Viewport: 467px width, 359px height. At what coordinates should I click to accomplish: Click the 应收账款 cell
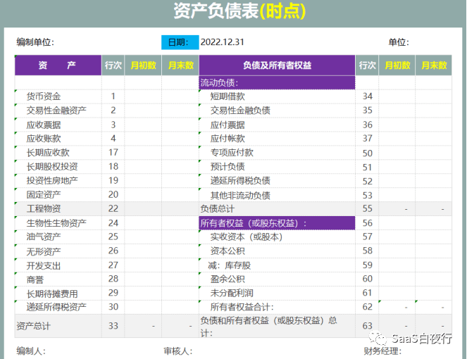(x=58, y=139)
